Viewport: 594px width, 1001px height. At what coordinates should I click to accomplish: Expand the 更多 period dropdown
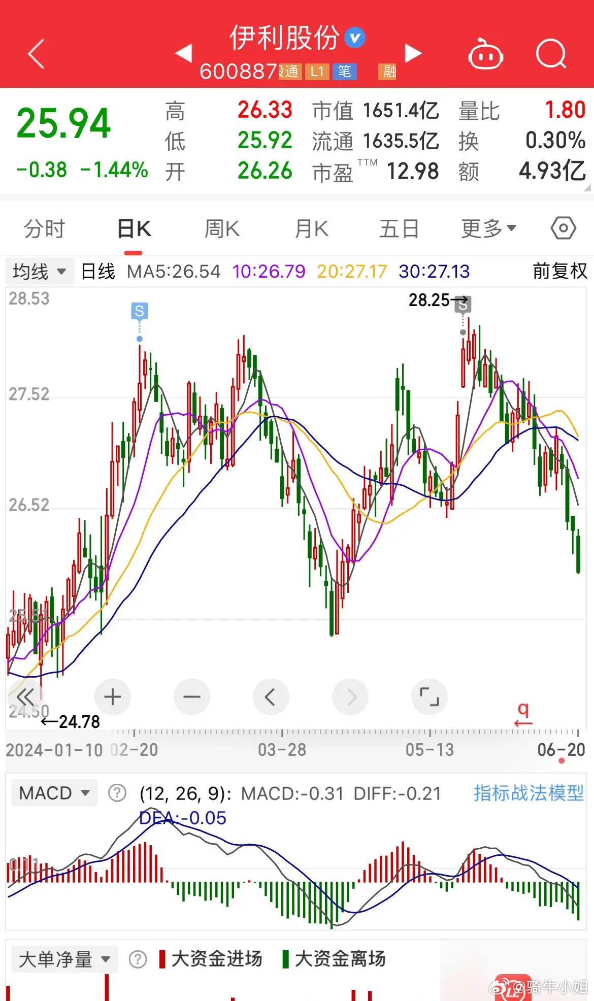pyautogui.click(x=488, y=228)
